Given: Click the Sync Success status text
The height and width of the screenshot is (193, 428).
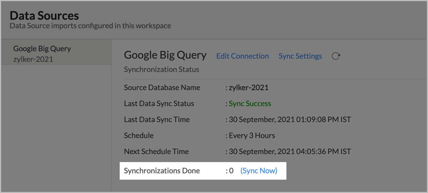Looking at the screenshot, I should [250, 103].
